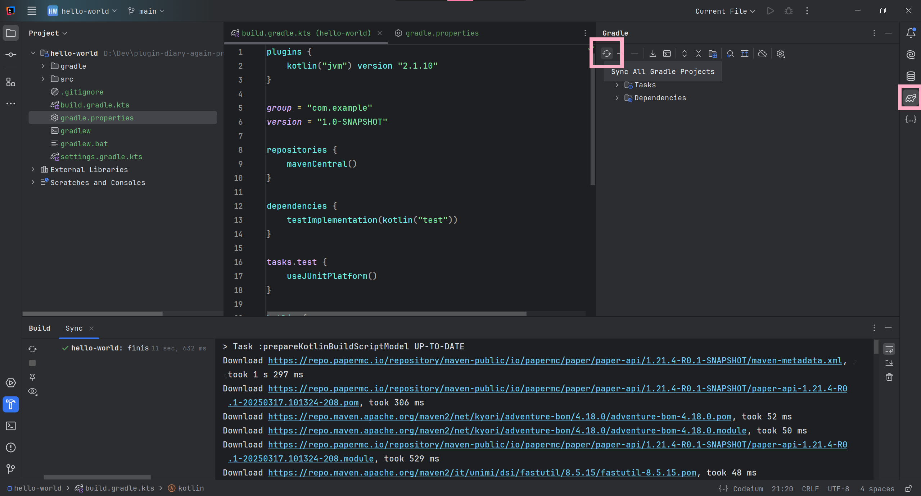Screen dimensions: 921x496
Task: Run the project with the Run button
Action: pos(770,11)
